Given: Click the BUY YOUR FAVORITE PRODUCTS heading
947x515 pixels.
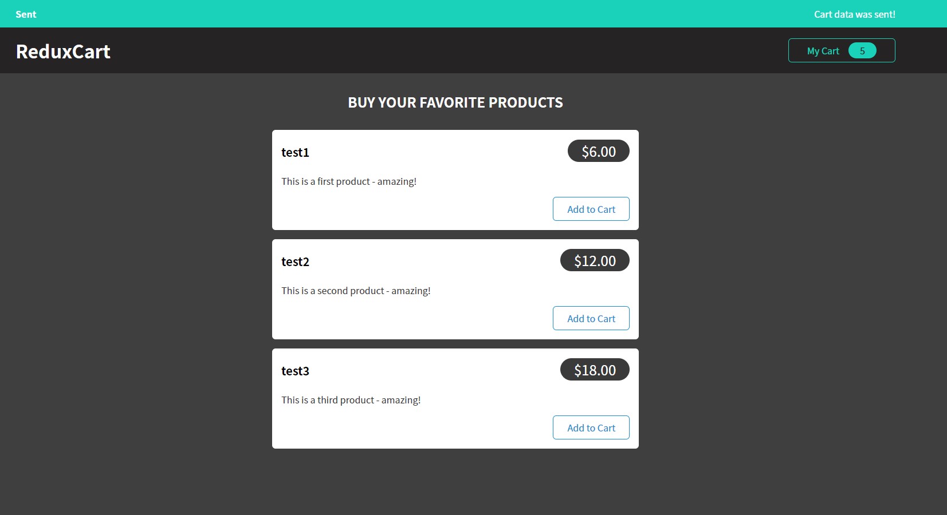Looking at the screenshot, I should (455, 102).
